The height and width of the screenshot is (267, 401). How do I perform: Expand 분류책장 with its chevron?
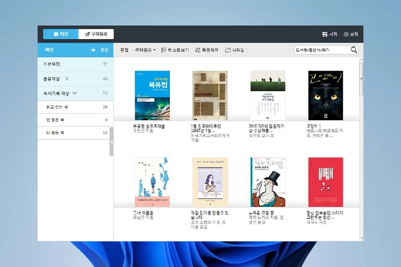point(67,79)
